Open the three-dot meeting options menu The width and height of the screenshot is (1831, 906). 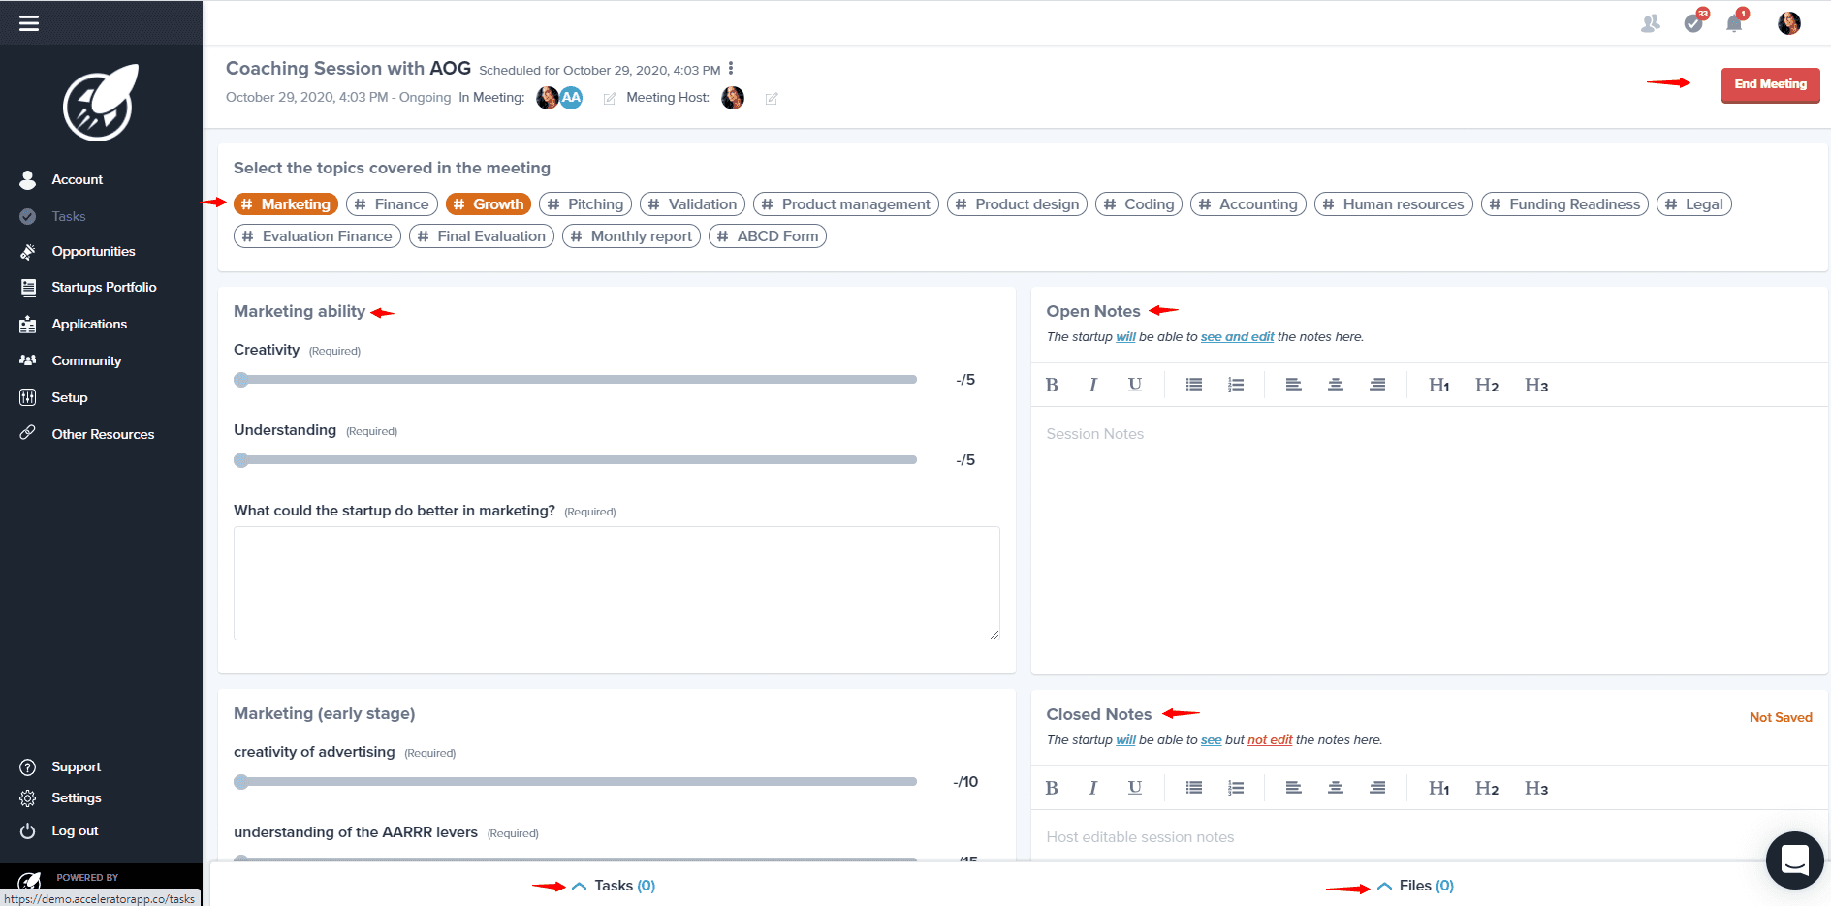pos(731,69)
